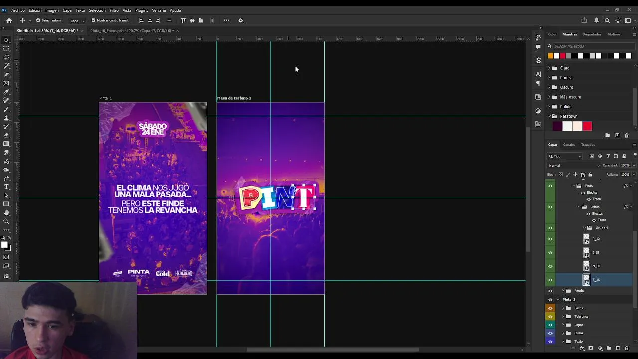The width and height of the screenshot is (638, 359).
Task: Select the Brush tool
Action: click(x=6, y=109)
